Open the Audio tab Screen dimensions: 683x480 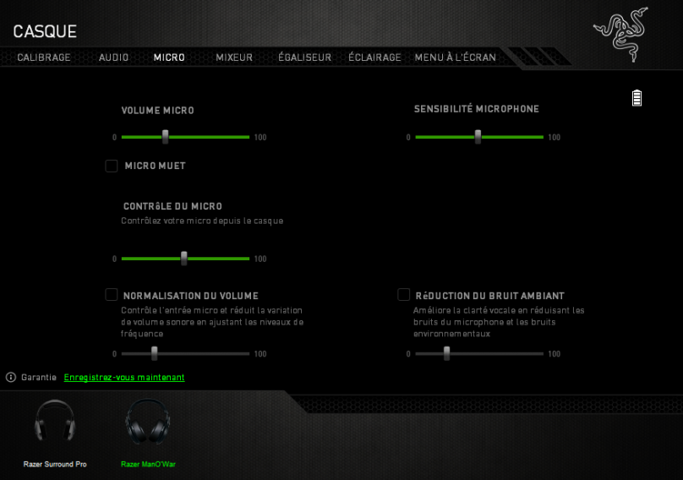pos(113,57)
